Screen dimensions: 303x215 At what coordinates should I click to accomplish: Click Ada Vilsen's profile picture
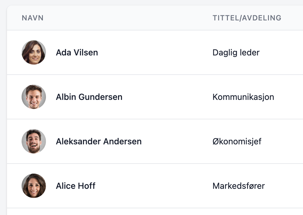point(33,52)
